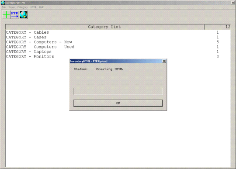Select CATEGORY - Computers - New row
The height and width of the screenshot is (169, 236).
click(x=118, y=42)
